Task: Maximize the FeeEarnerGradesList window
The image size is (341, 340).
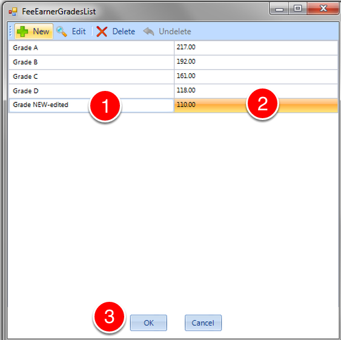Action: click(298, 8)
